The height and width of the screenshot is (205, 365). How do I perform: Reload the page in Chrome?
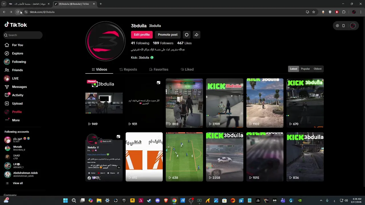[x=18, y=12]
